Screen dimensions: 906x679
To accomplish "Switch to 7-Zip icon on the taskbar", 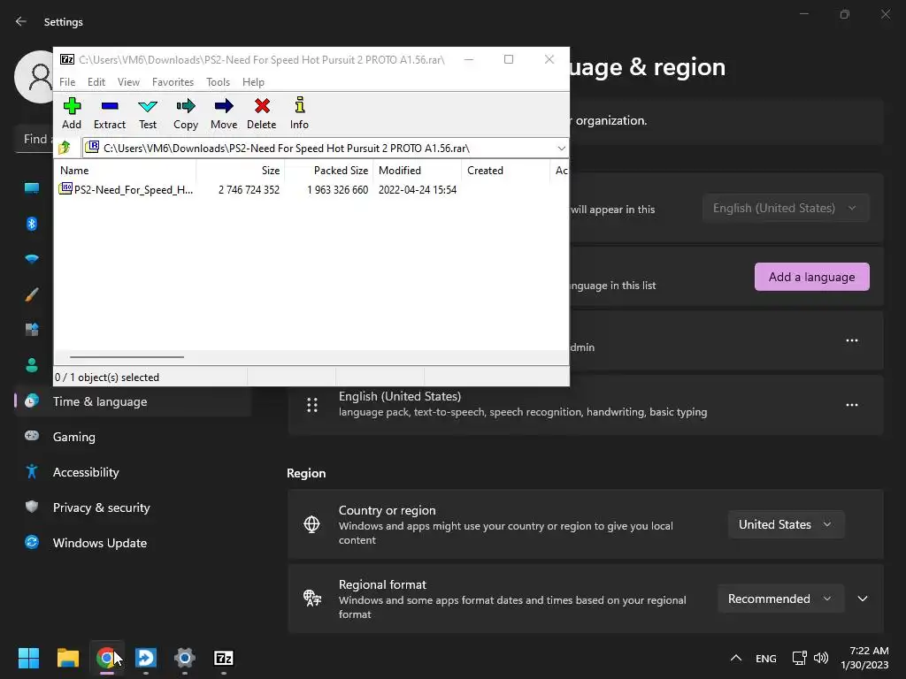I will pos(224,658).
